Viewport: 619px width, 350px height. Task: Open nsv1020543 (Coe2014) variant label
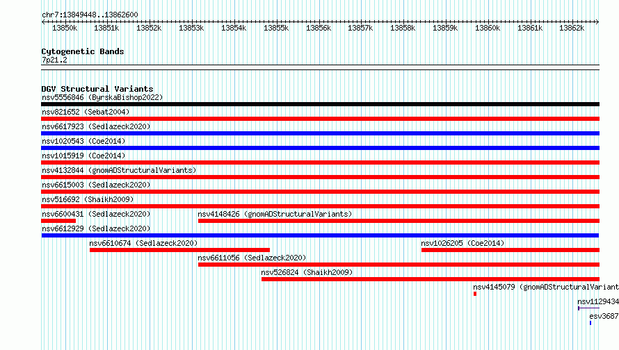pos(83,141)
